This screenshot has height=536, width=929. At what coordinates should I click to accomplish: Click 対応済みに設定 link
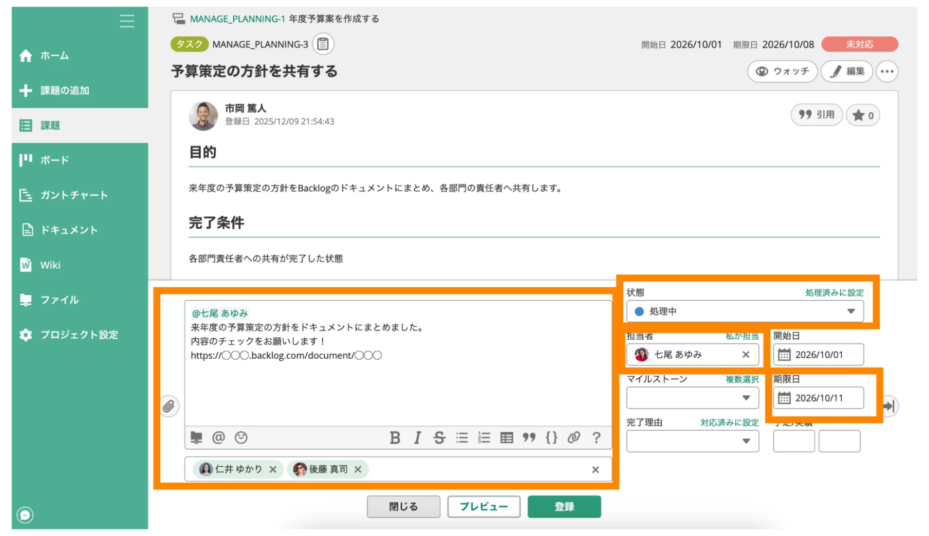coord(729,422)
